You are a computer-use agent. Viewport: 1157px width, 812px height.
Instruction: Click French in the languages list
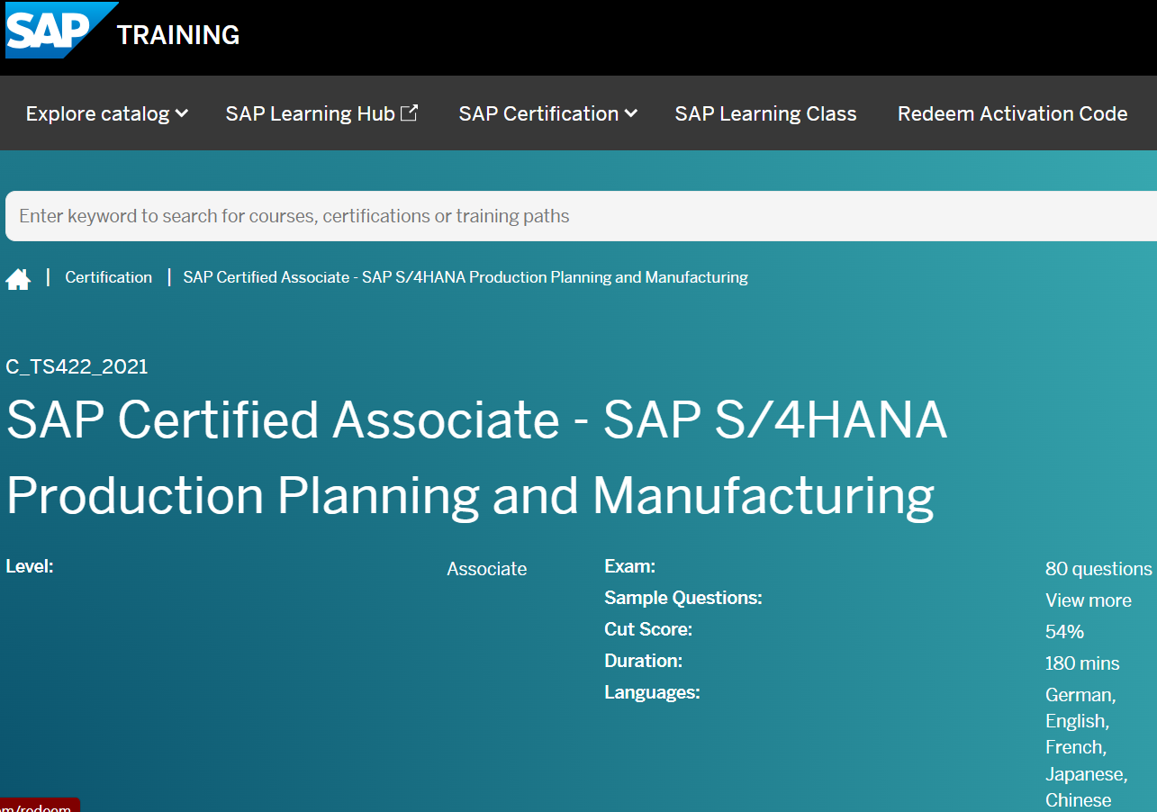[1075, 747]
